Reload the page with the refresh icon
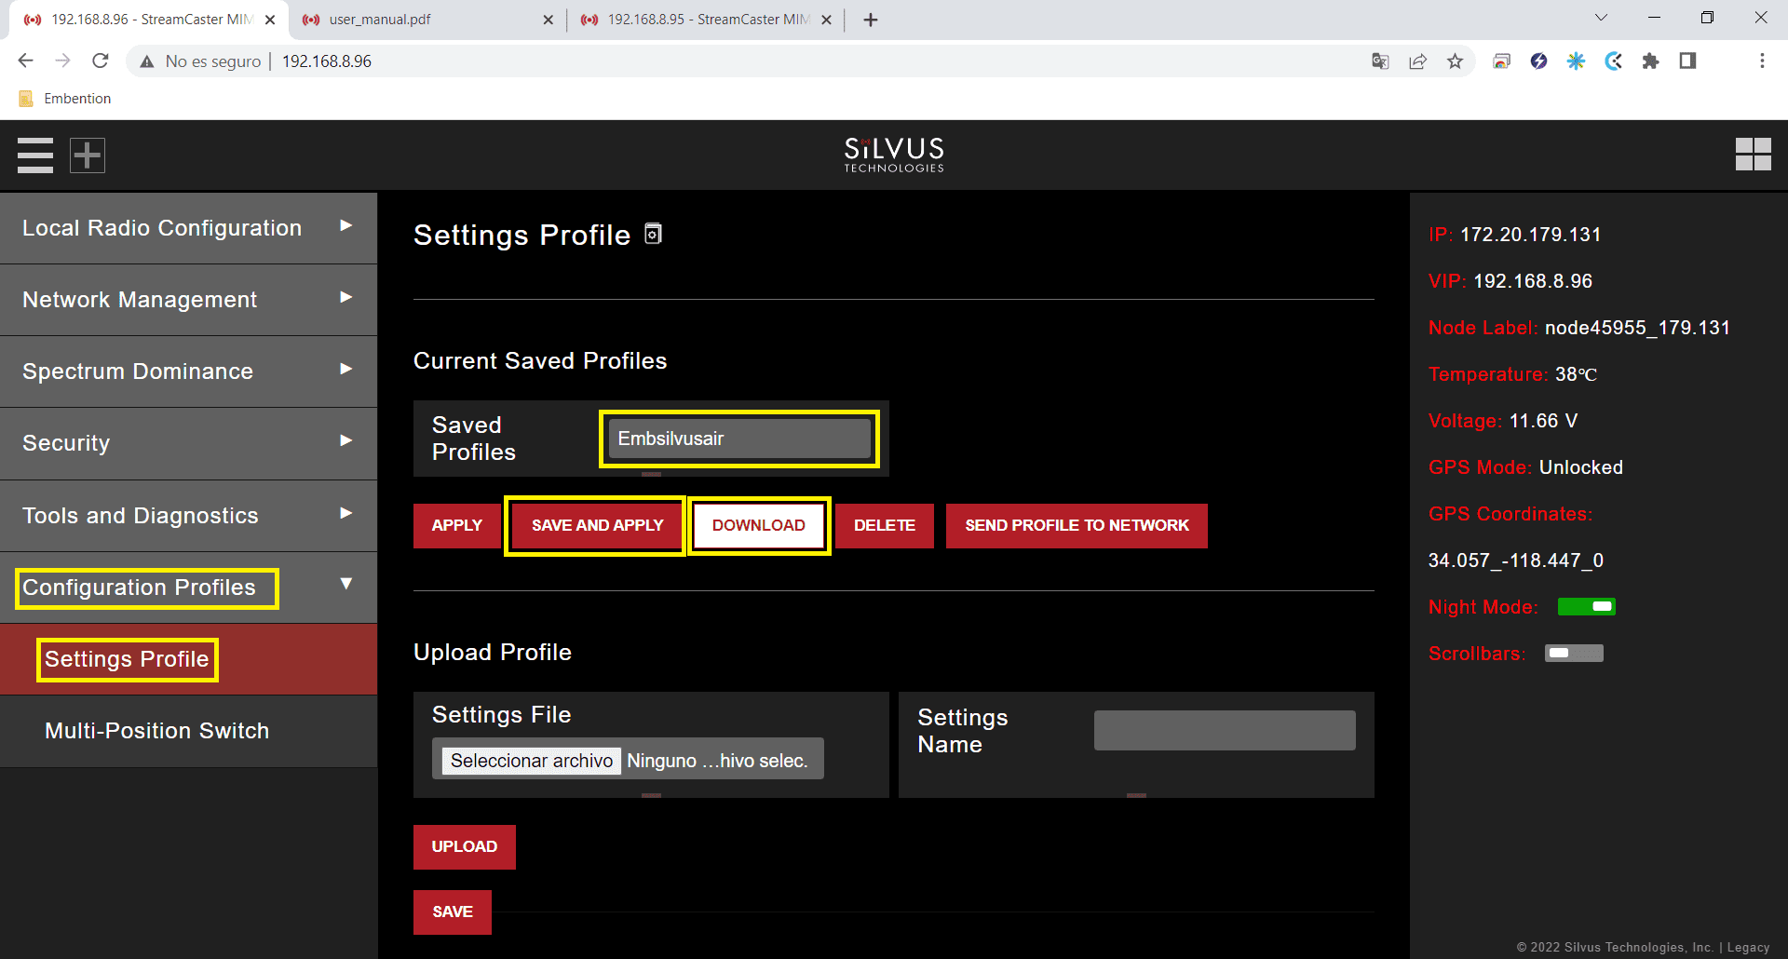The width and height of the screenshot is (1788, 959). (x=101, y=61)
